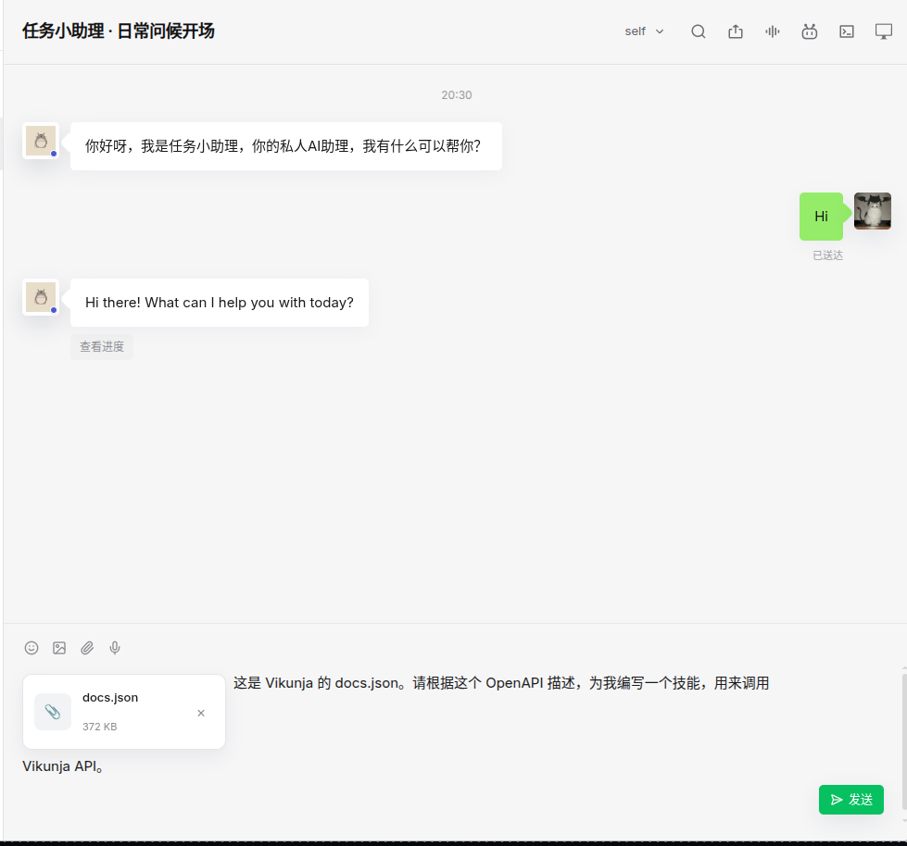
Task: Click the 已送达 delivery status
Action: point(827,255)
